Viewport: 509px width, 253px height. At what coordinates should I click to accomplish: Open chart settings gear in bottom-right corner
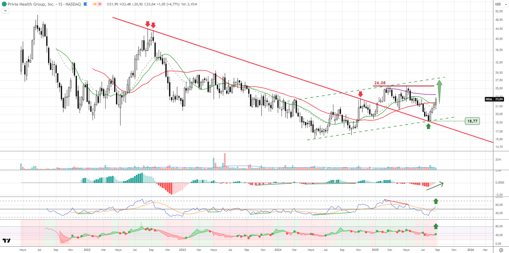tap(501, 250)
